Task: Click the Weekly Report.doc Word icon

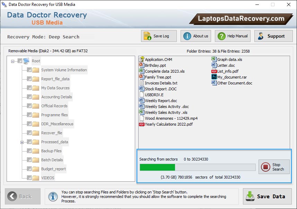Action: 141,100
